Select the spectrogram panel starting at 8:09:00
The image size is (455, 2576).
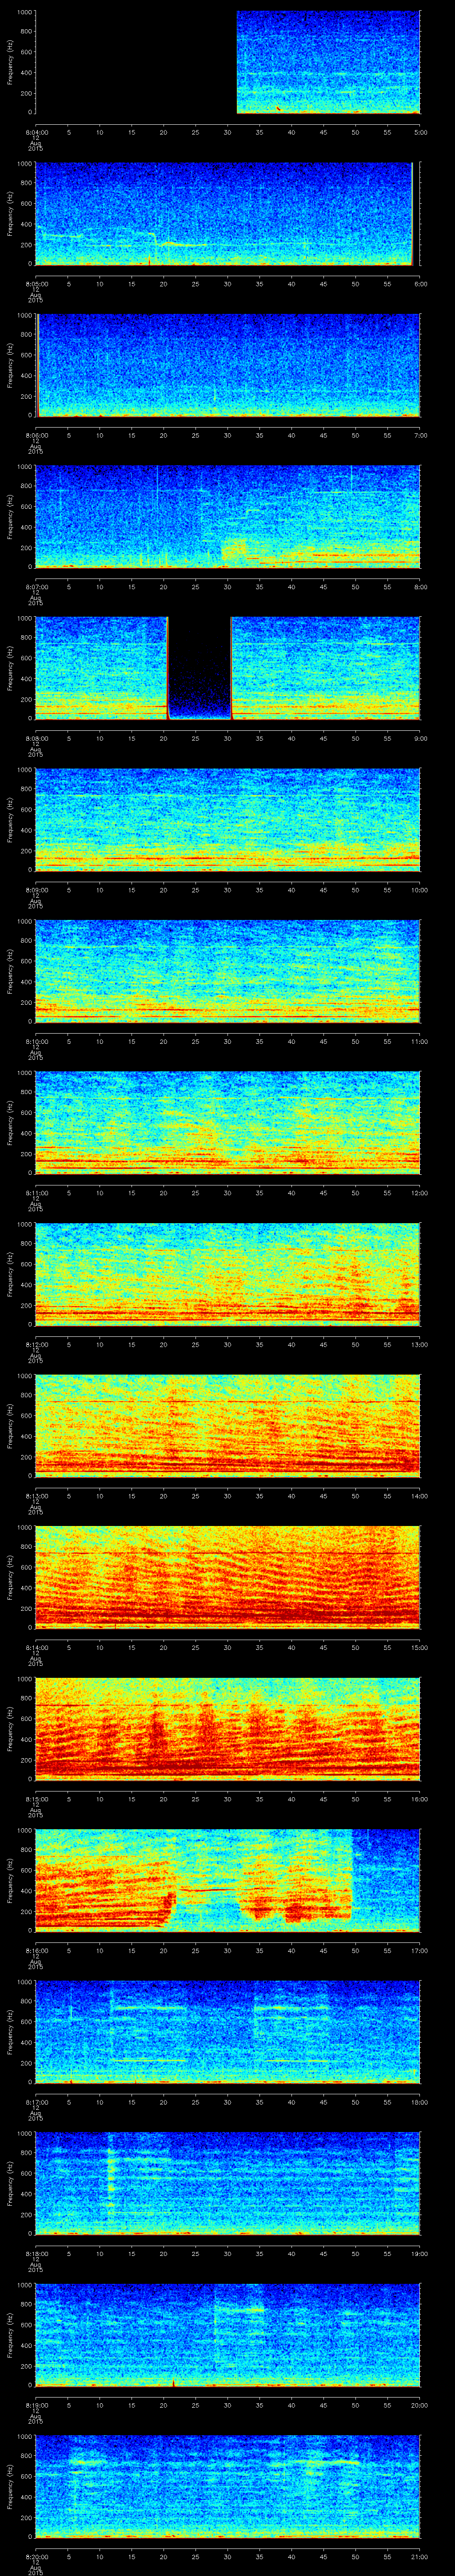[228, 820]
